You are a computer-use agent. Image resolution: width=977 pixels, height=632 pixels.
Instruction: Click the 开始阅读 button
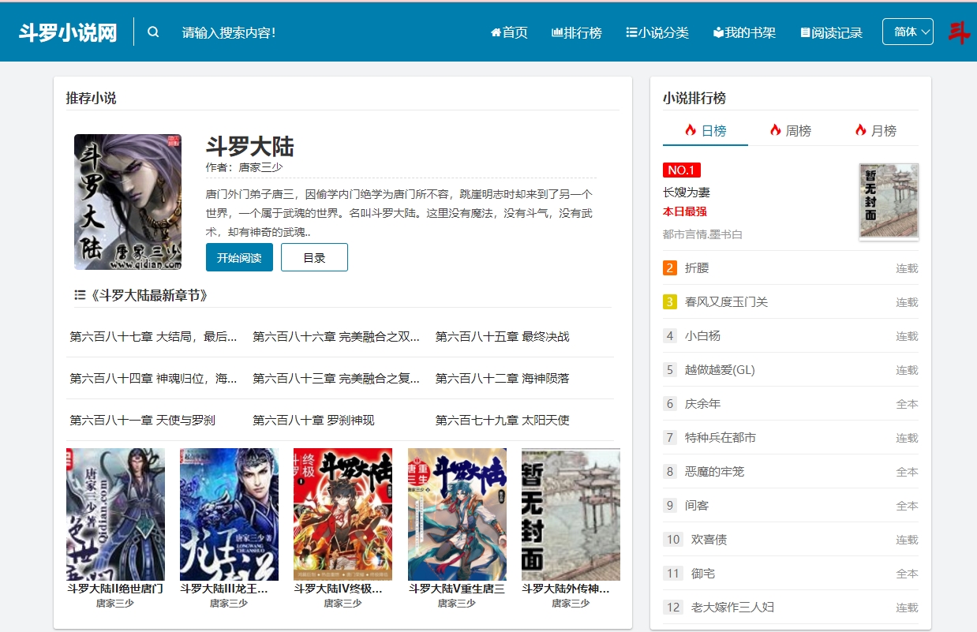239,257
